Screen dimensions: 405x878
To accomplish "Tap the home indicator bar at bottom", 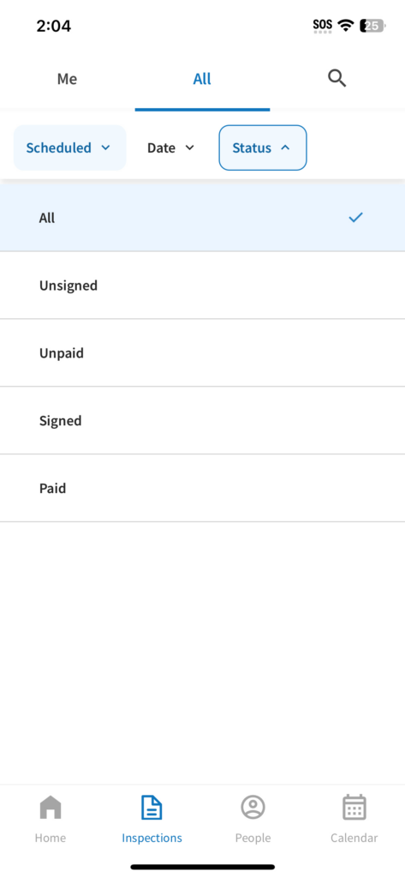I will tap(202, 867).
